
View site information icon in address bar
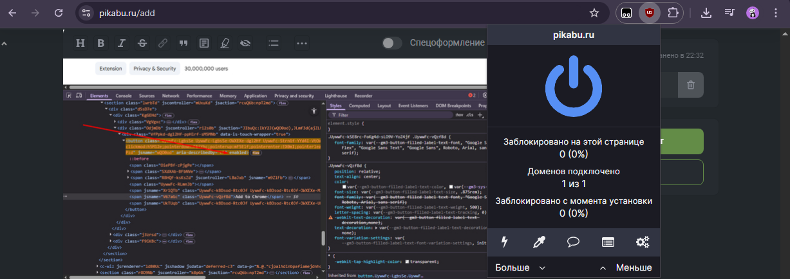point(87,13)
